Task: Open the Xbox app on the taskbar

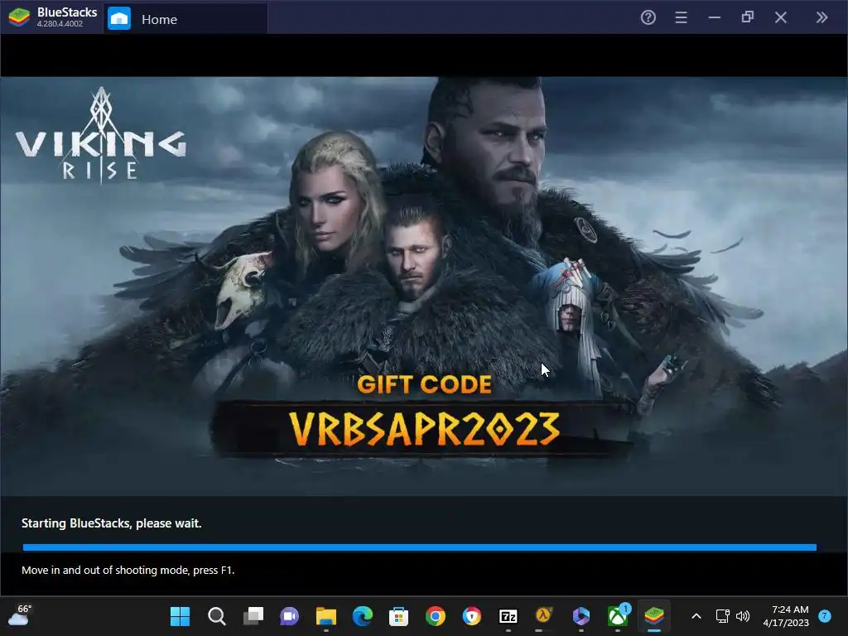Action: 618,616
